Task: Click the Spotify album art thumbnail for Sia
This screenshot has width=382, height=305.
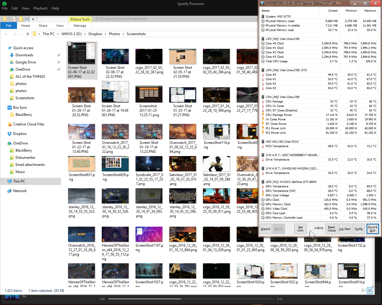Action: click(x=12, y=297)
